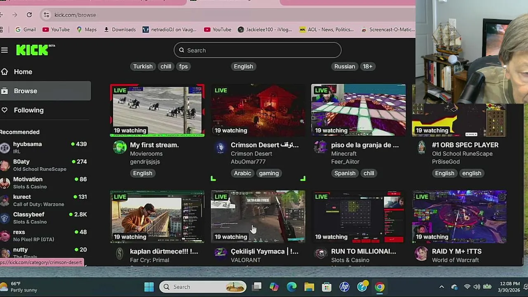Select the Spanish tag
This screenshot has width=528, height=297.
[345, 173]
